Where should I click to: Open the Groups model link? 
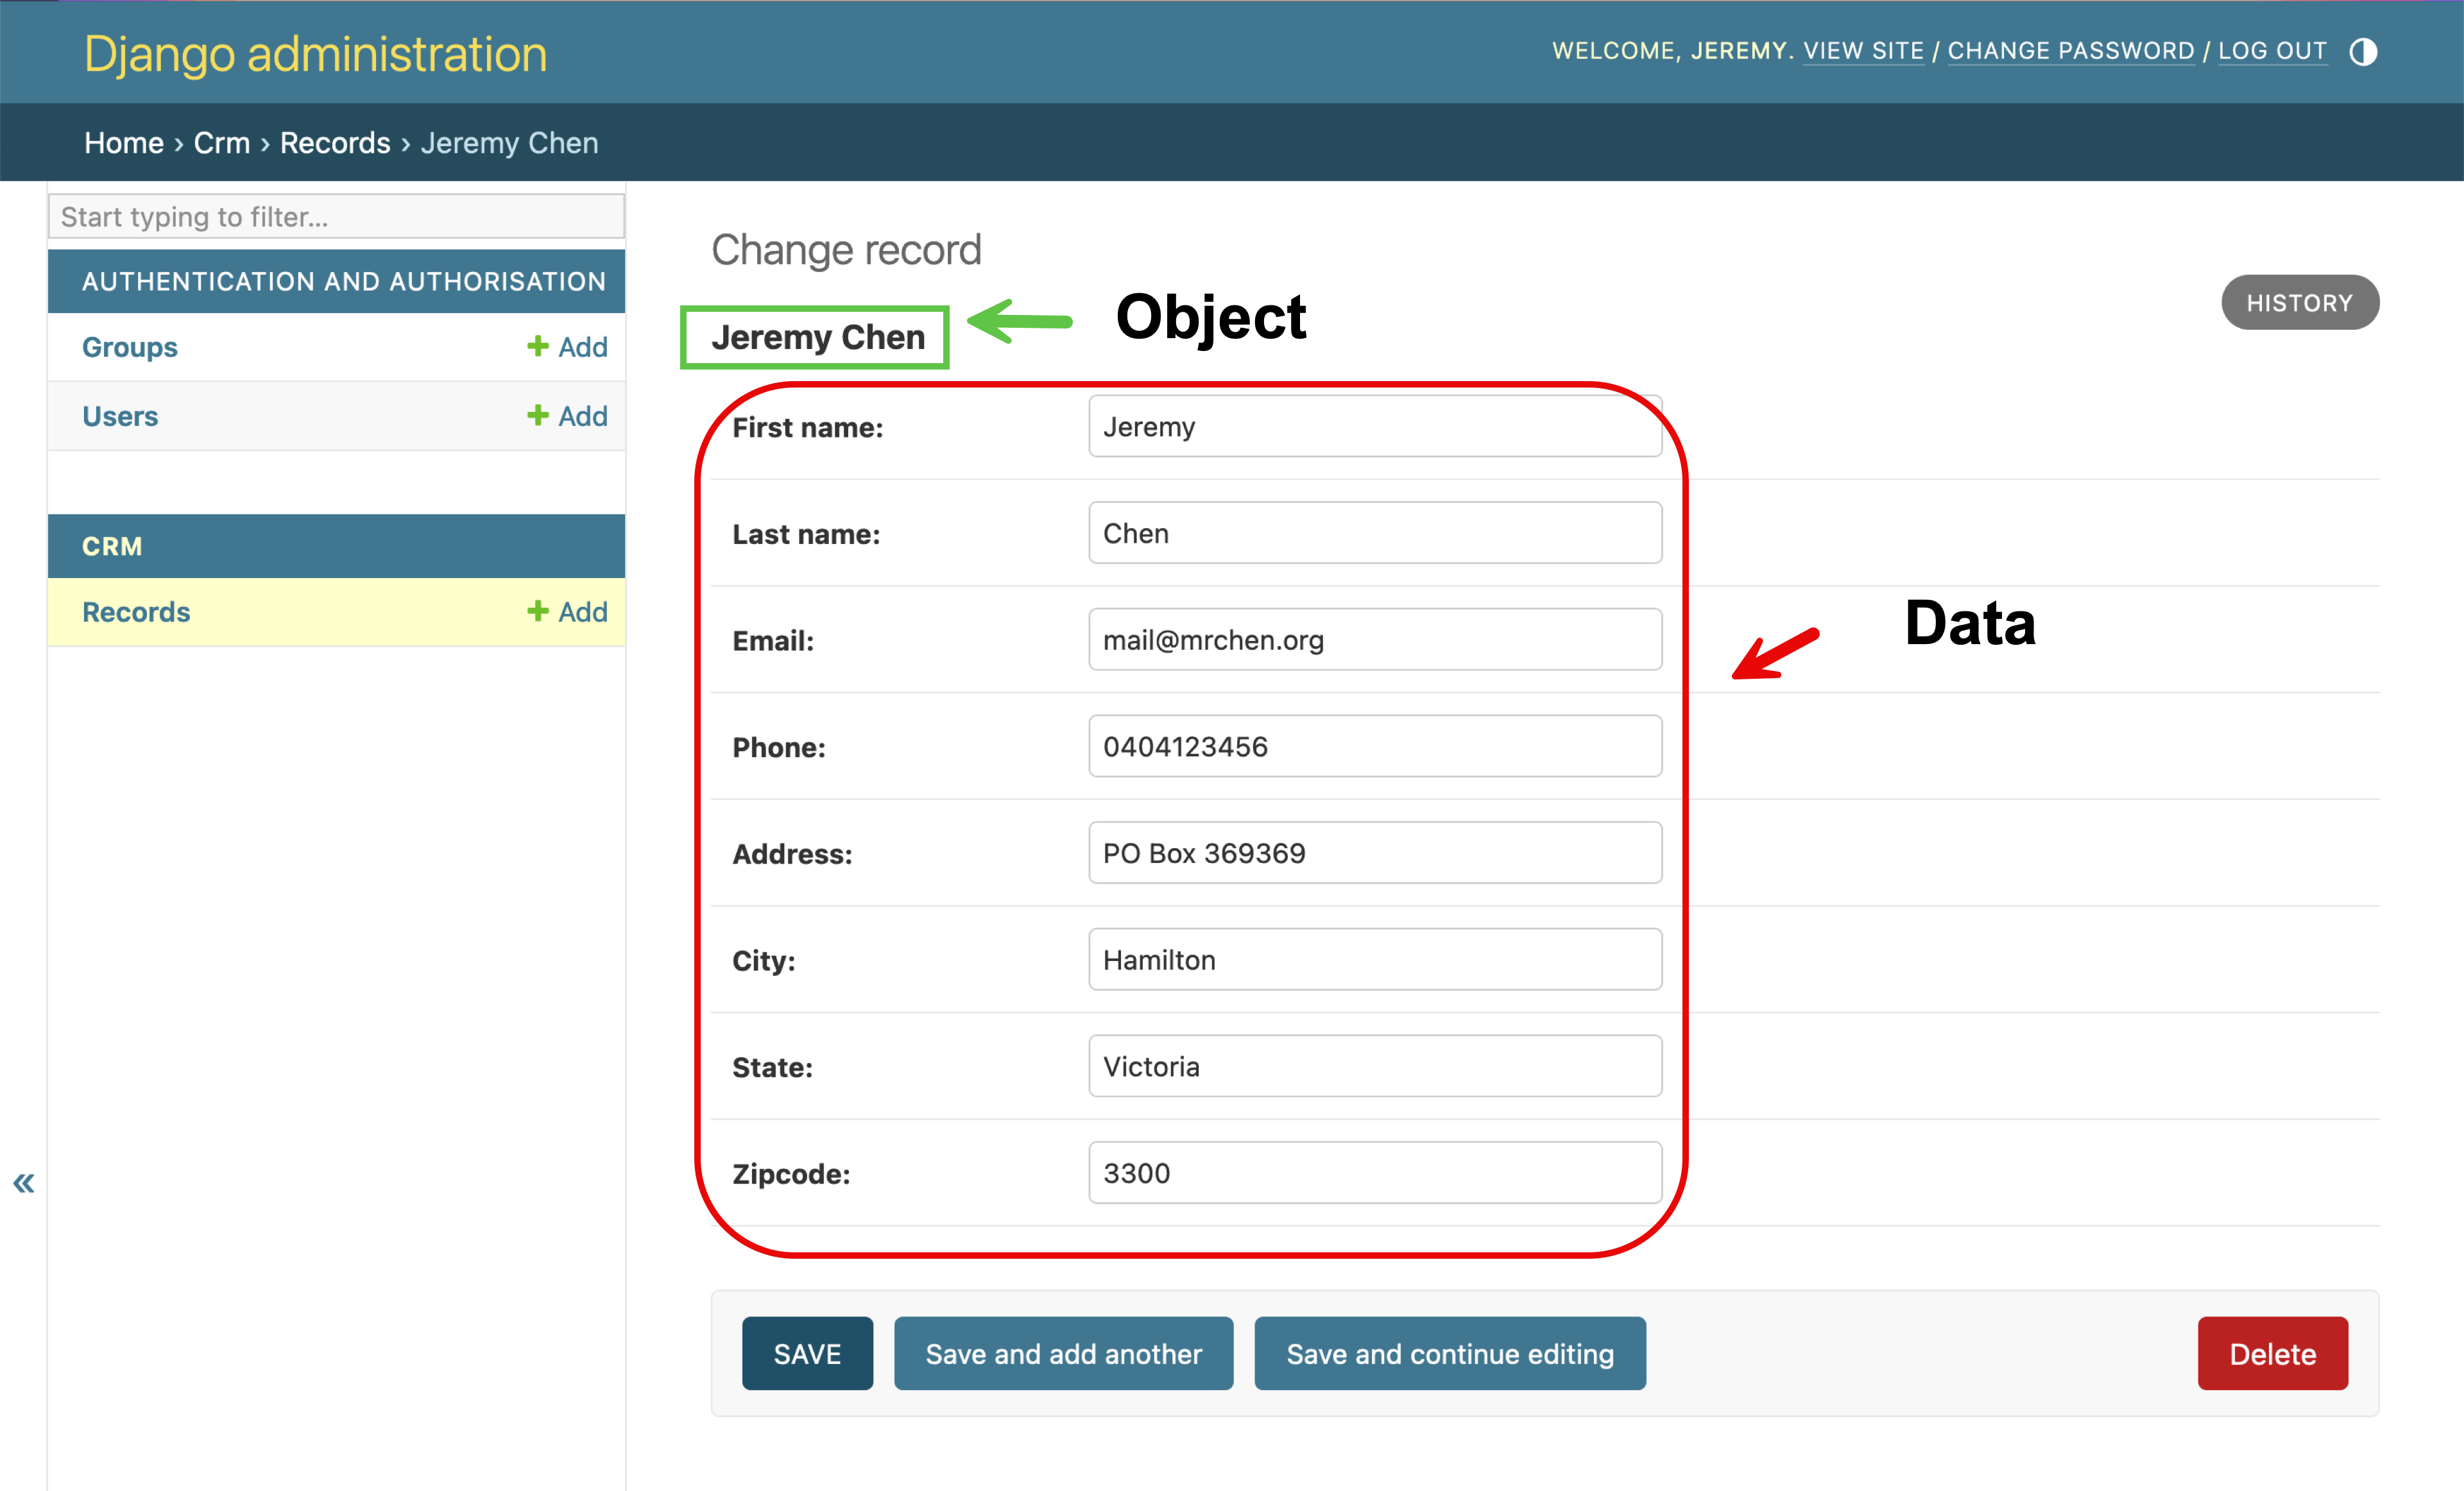tap(130, 347)
